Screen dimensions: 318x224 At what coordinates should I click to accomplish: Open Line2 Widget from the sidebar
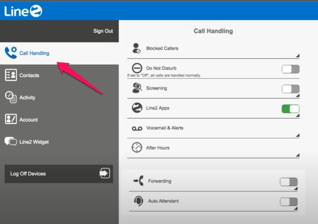tap(59, 142)
